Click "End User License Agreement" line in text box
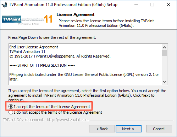177x137 pixels. (x=34, y=47)
